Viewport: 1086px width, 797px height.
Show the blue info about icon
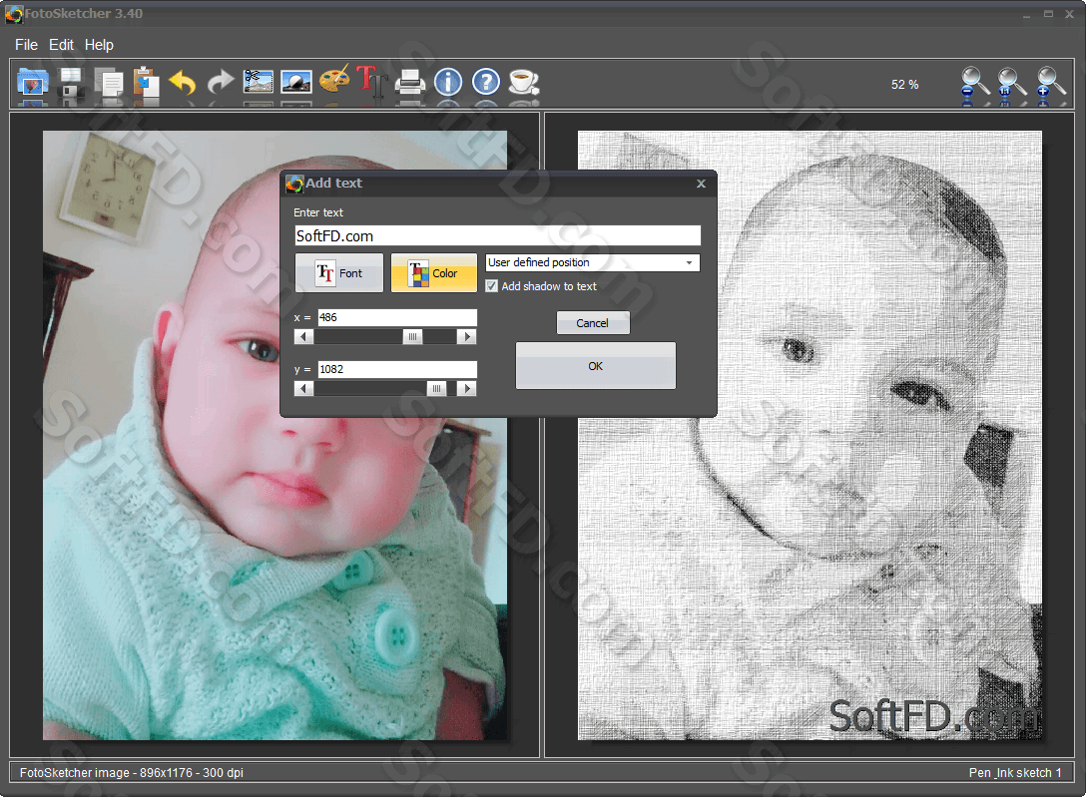click(x=448, y=82)
